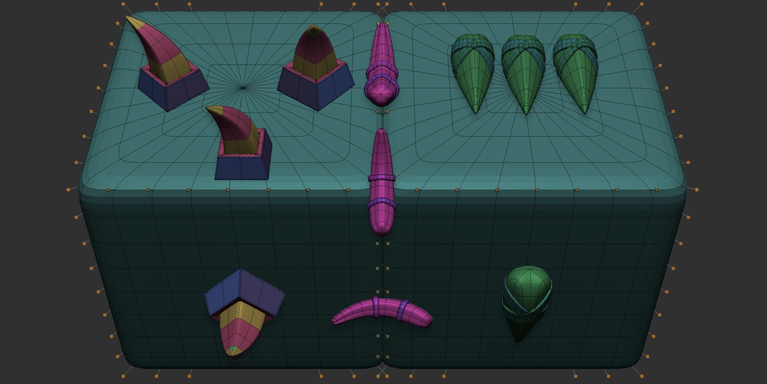Click the teal tip of the downward-pointing horn

coord(233,350)
